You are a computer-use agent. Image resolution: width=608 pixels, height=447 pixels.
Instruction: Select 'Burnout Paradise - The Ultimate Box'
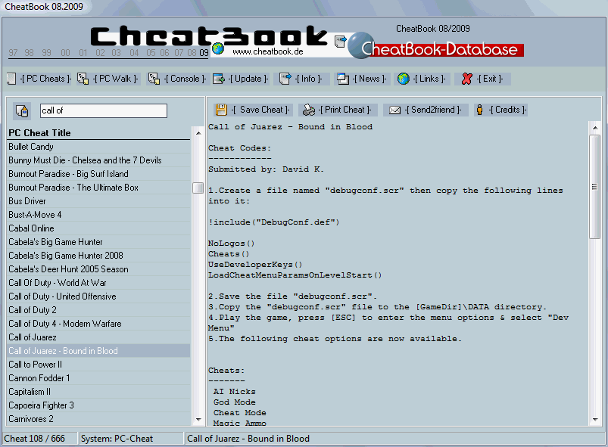(x=99, y=188)
